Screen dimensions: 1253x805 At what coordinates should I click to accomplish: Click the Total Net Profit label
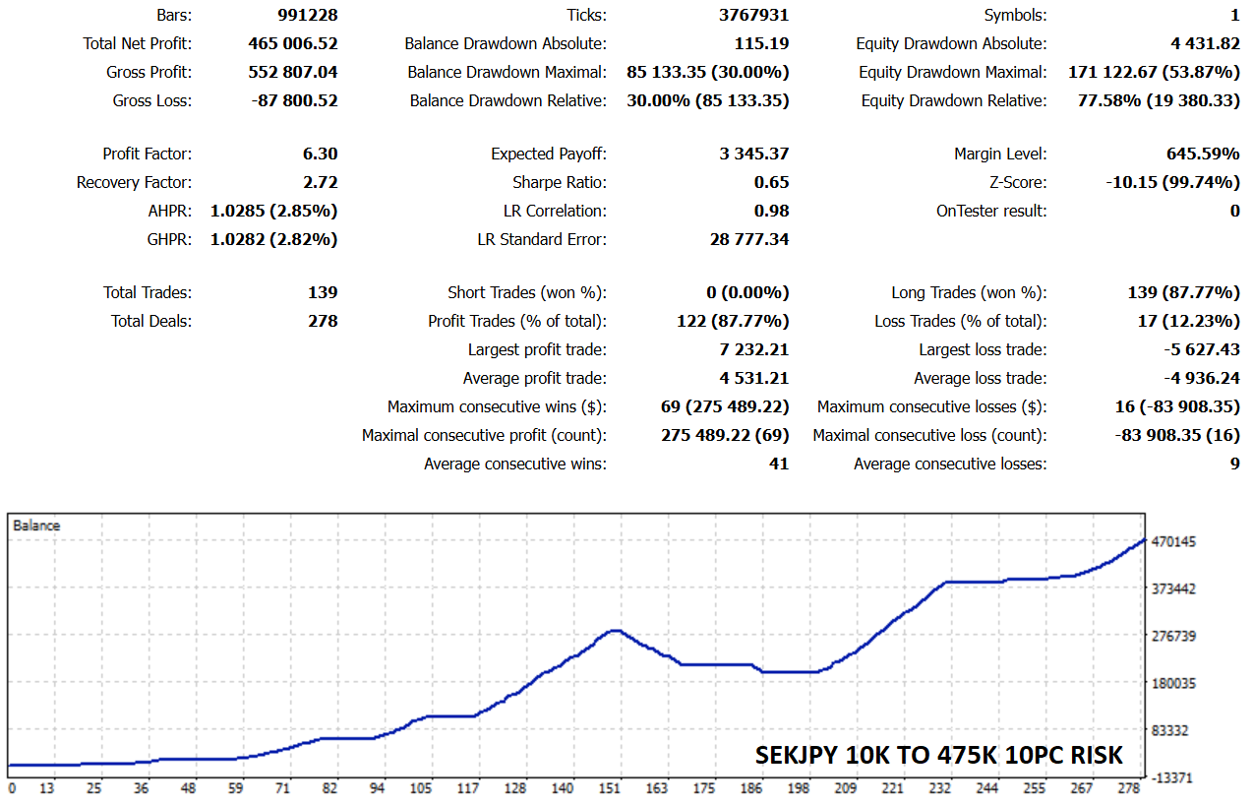pyautogui.click(x=138, y=44)
